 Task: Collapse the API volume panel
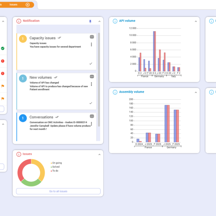pos(196,21)
